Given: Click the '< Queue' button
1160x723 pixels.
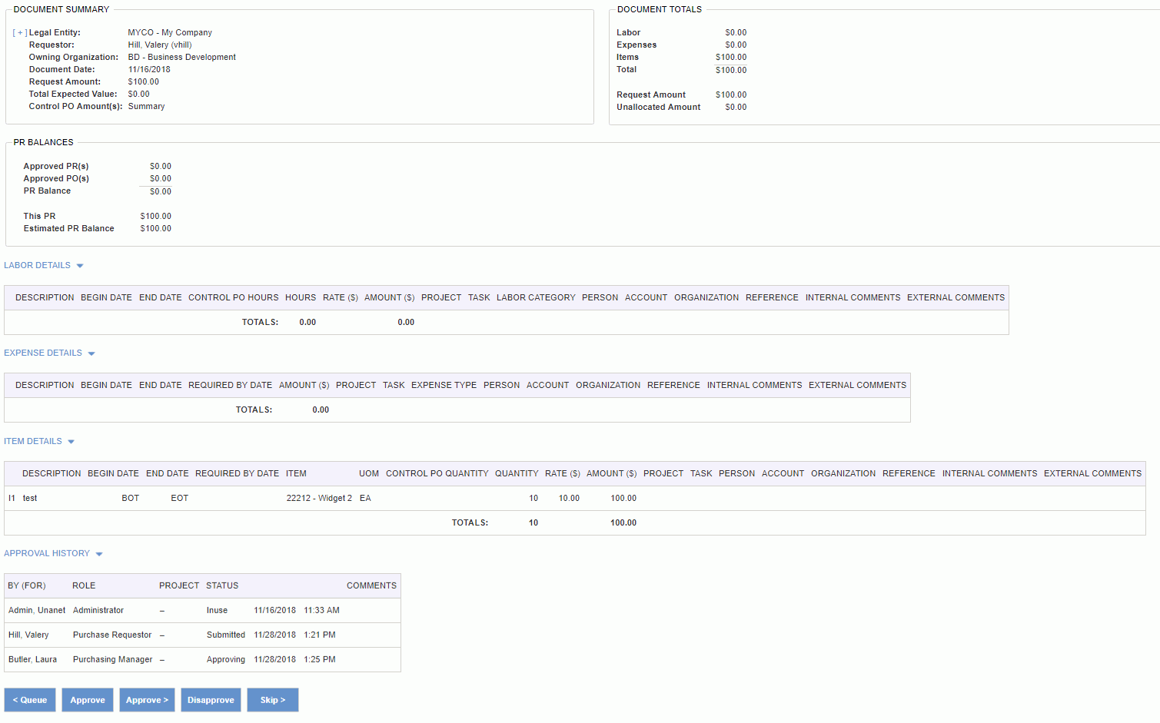Looking at the screenshot, I should click(x=30, y=700).
